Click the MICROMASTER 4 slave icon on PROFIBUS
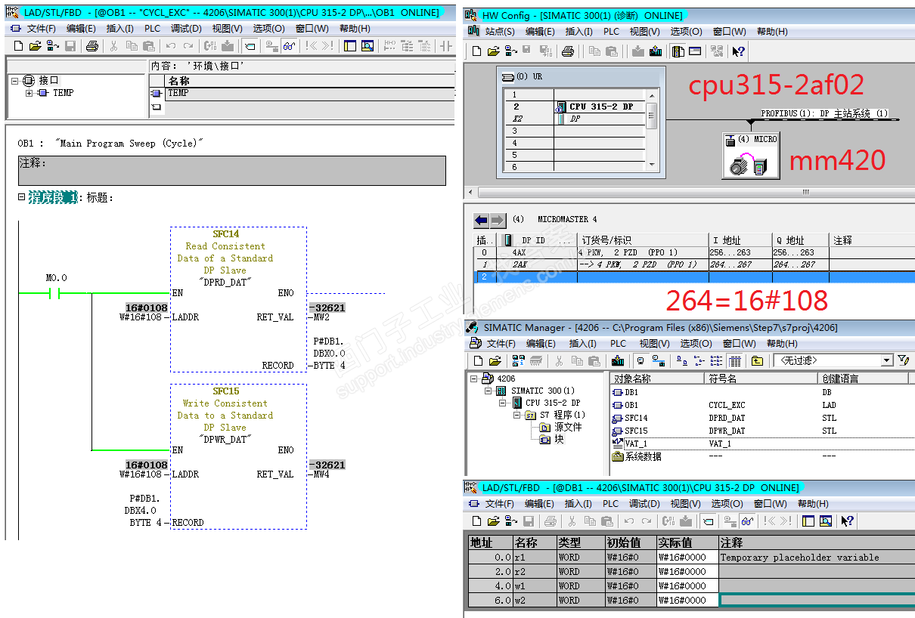915x618 pixels. [x=750, y=156]
